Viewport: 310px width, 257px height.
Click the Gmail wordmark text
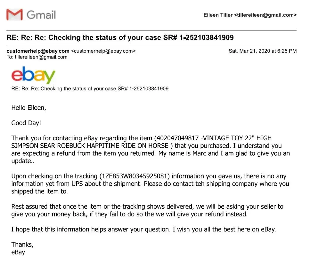tap(41, 15)
